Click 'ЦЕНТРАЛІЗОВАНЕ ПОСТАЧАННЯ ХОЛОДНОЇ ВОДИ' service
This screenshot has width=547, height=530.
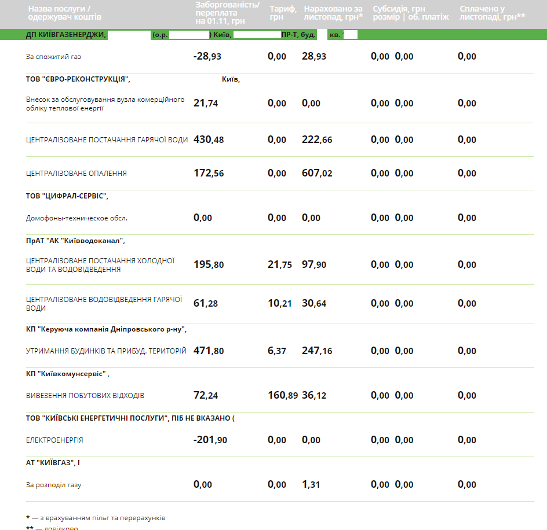pyautogui.click(x=100, y=265)
